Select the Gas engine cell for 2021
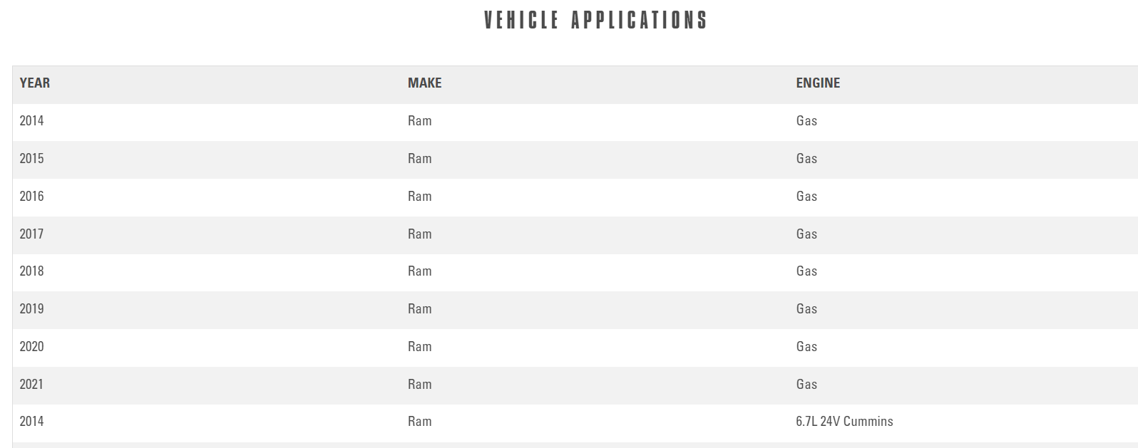The width and height of the screenshot is (1138, 448). click(806, 385)
